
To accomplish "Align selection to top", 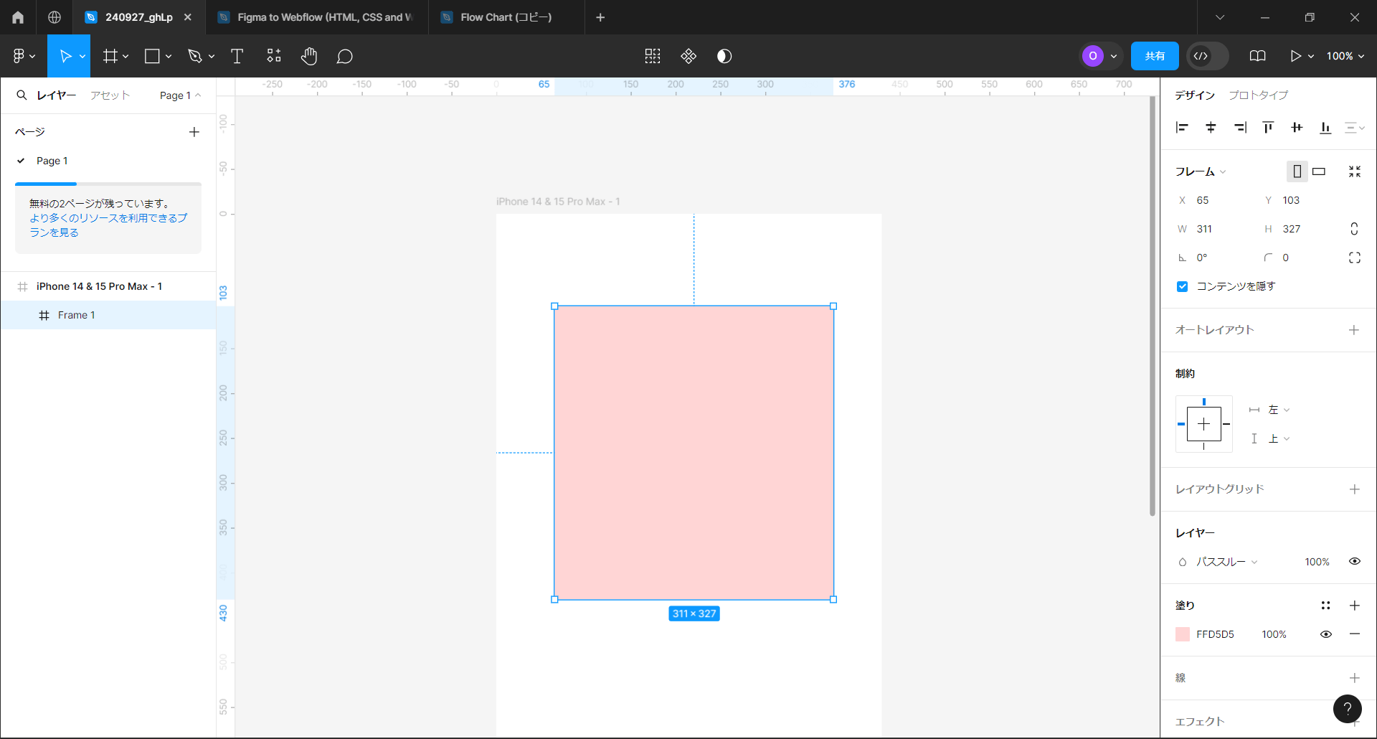I will [1268, 128].
